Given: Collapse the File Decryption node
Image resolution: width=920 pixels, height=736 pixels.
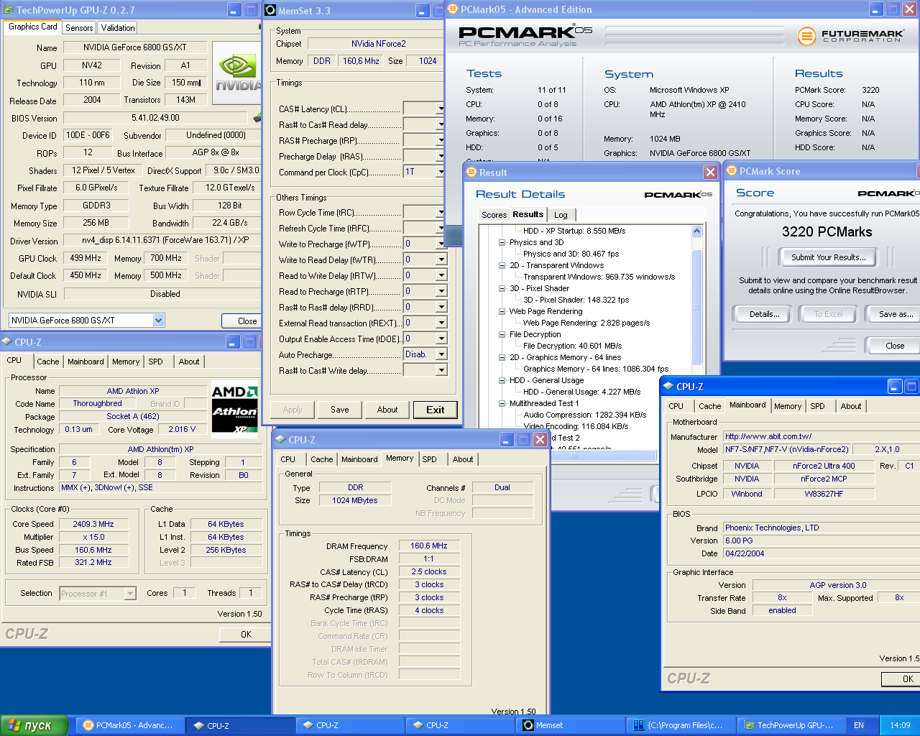Looking at the screenshot, I should tap(502, 334).
